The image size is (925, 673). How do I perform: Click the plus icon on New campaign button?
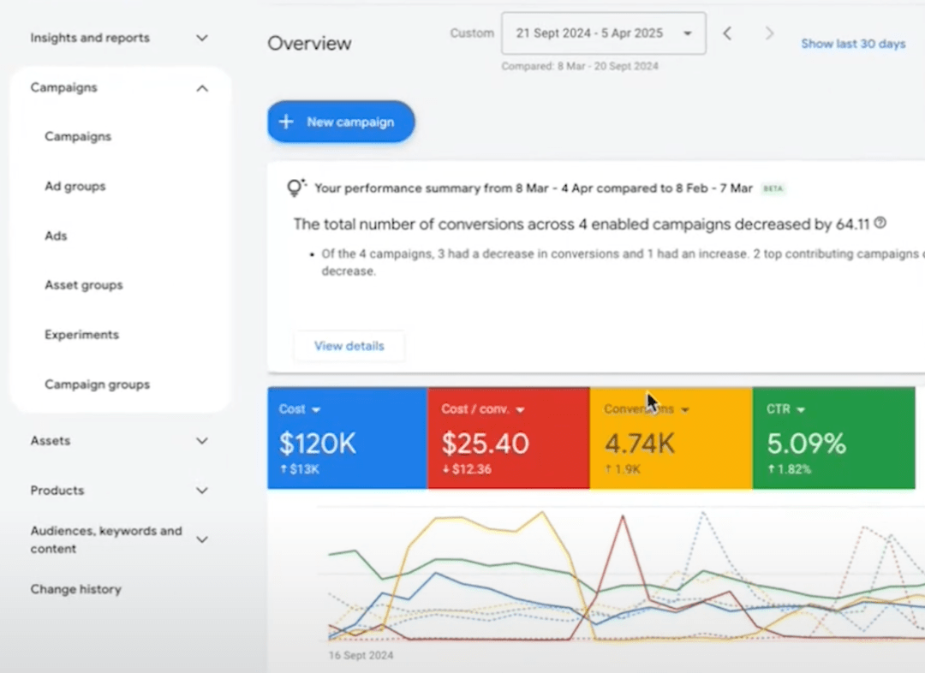(286, 122)
